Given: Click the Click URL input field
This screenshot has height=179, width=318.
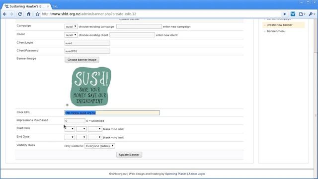Looking at the screenshot, I should pos(112,113).
